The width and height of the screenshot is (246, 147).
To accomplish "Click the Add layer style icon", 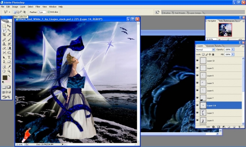I will (x=213, y=127).
